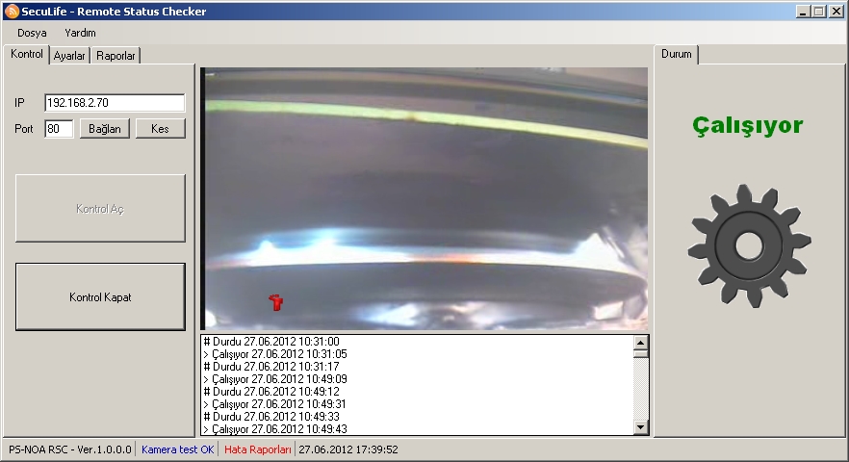Image resolution: width=849 pixels, height=462 pixels.
Task: Select the Durdu 10:31:00 log entry
Action: pyautogui.click(x=272, y=342)
